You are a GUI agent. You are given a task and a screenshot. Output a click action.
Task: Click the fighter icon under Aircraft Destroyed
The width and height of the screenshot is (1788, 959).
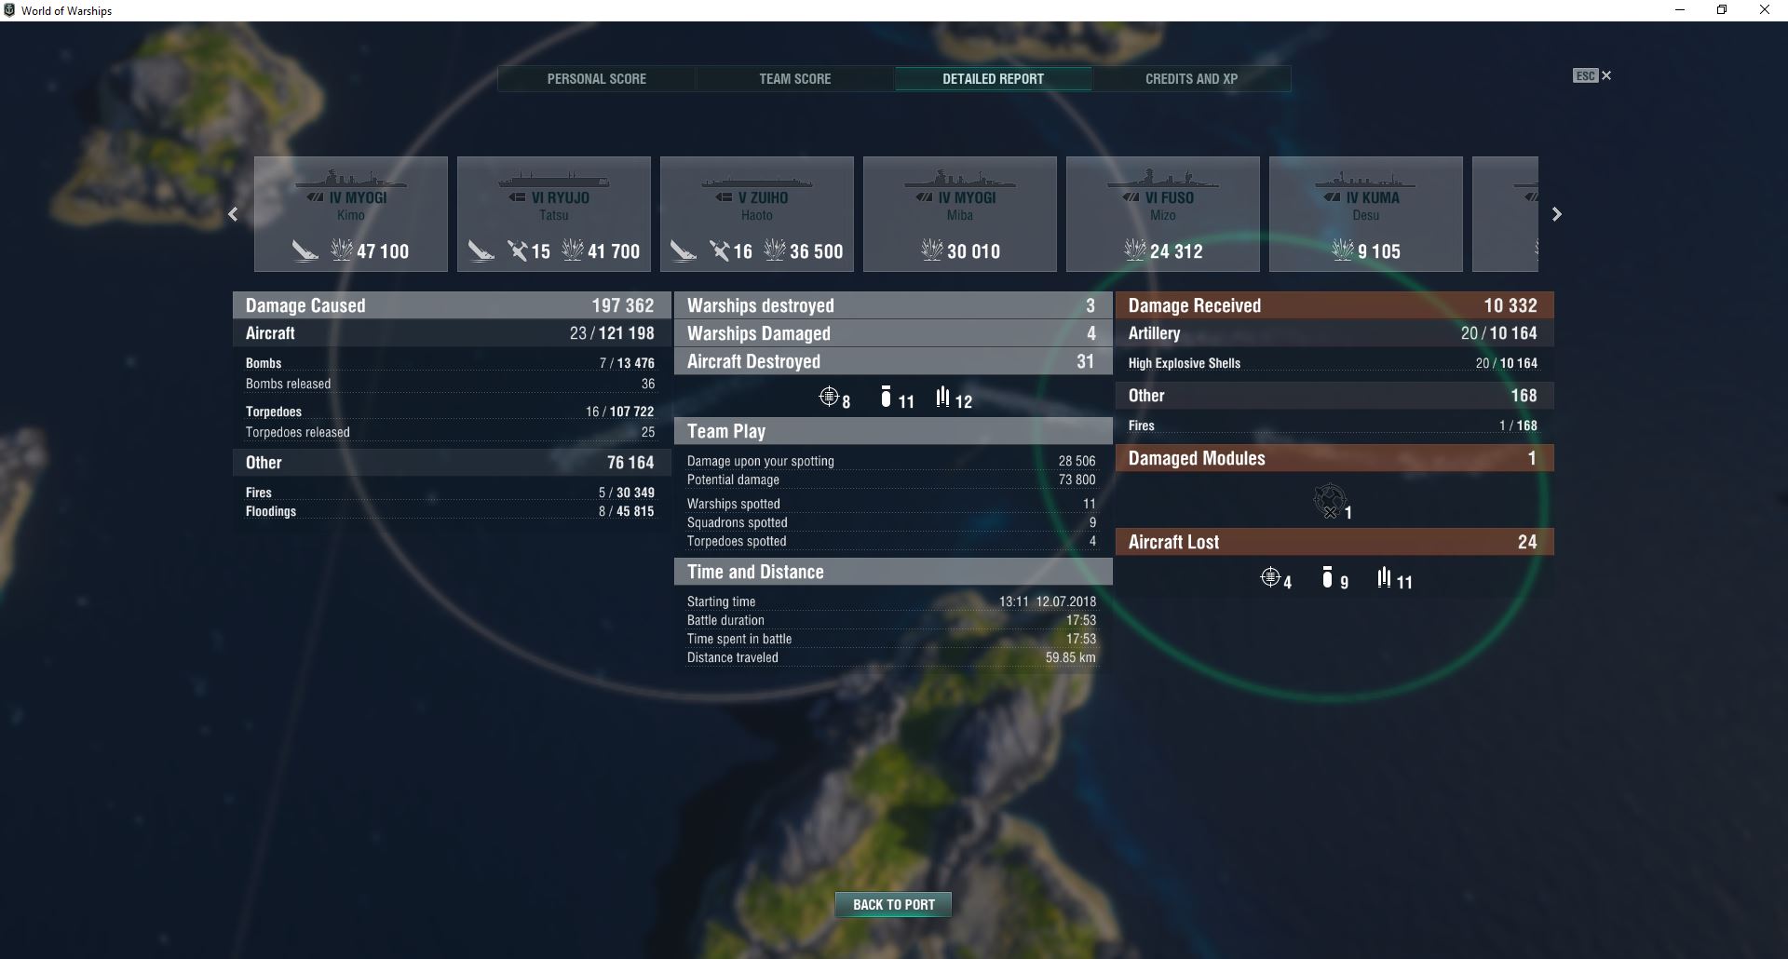click(828, 398)
